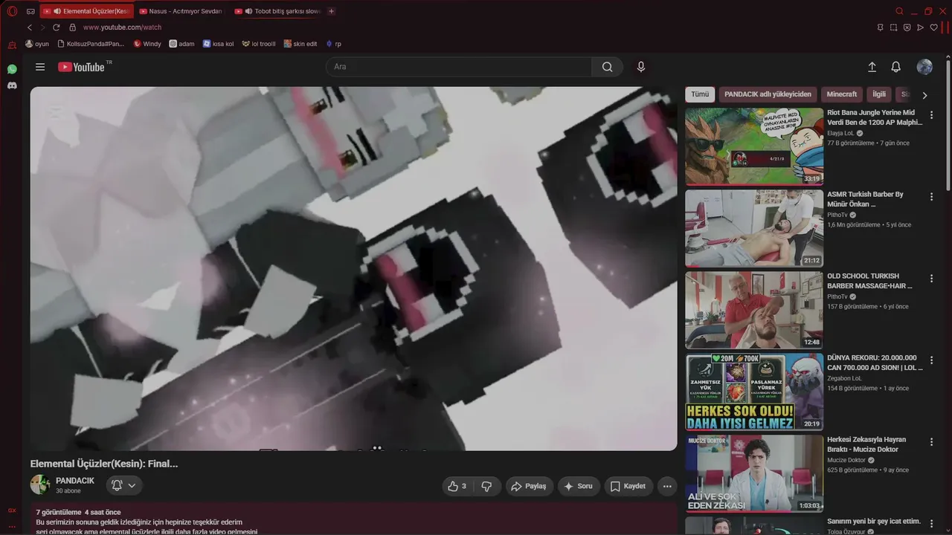Open the send-arrow icon in the address bar
The height and width of the screenshot is (535, 952).
[x=920, y=27]
